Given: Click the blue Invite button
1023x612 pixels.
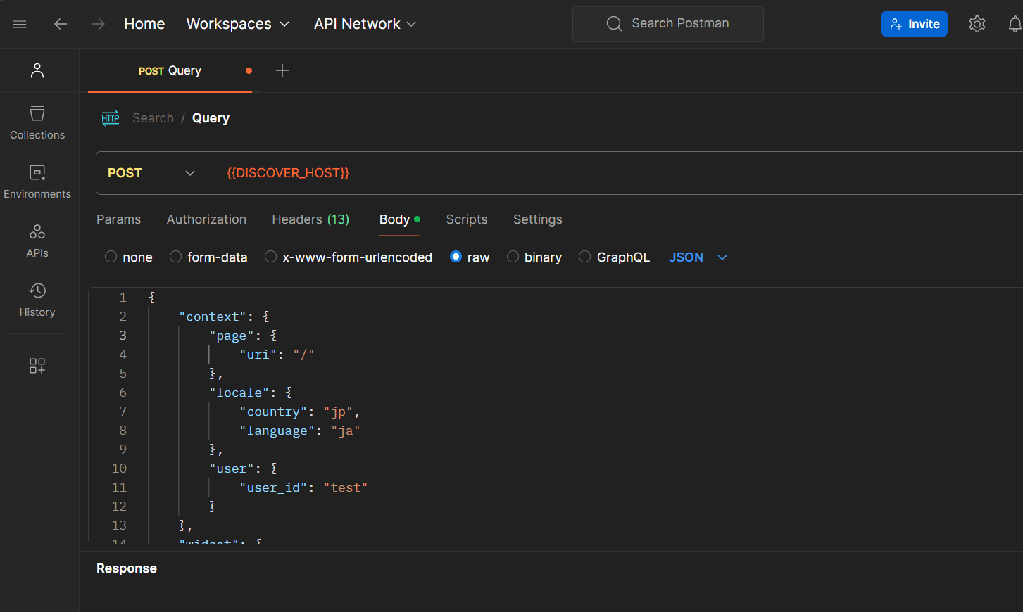Looking at the screenshot, I should (x=914, y=24).
